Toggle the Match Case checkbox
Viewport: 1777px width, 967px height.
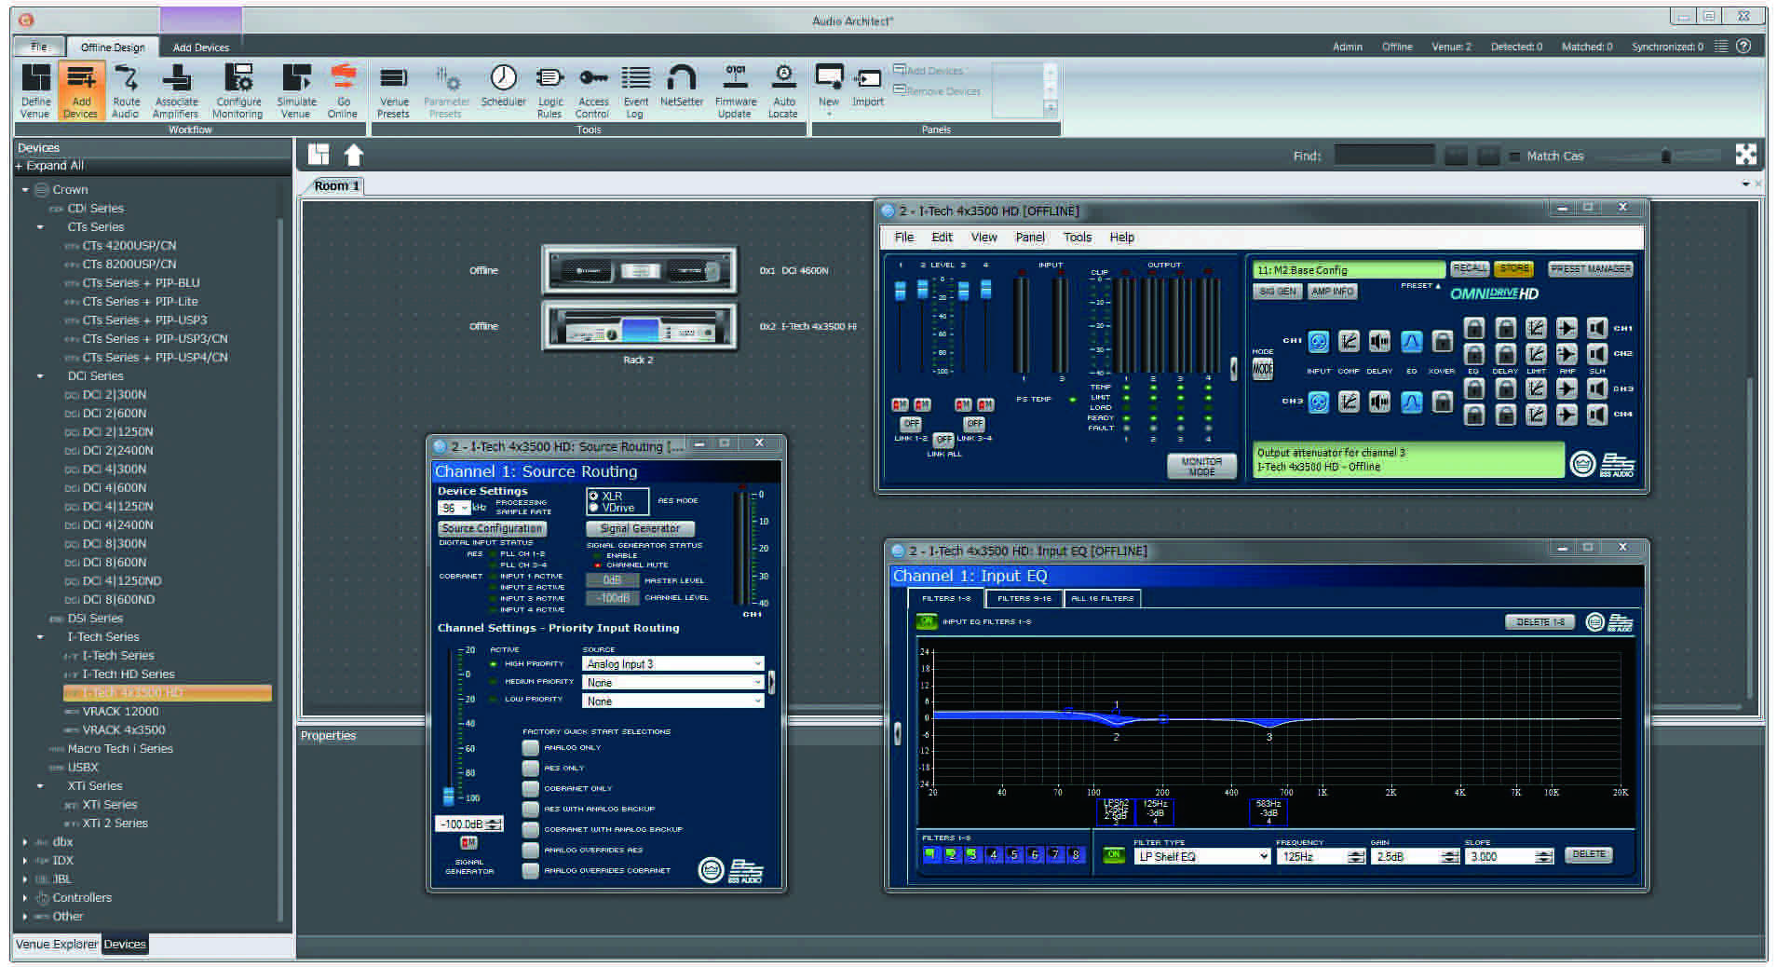[1515, 157]
